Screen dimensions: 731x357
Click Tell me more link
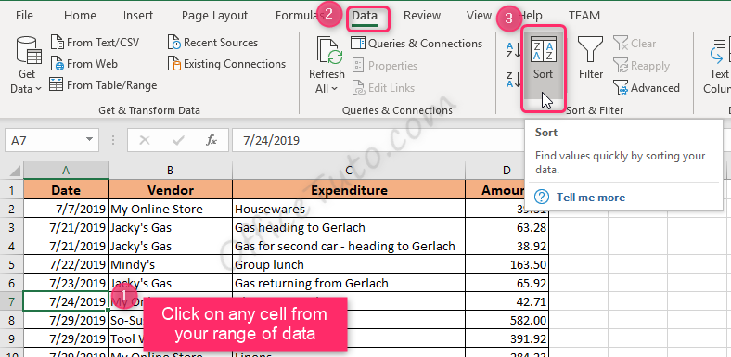[591, 198]
